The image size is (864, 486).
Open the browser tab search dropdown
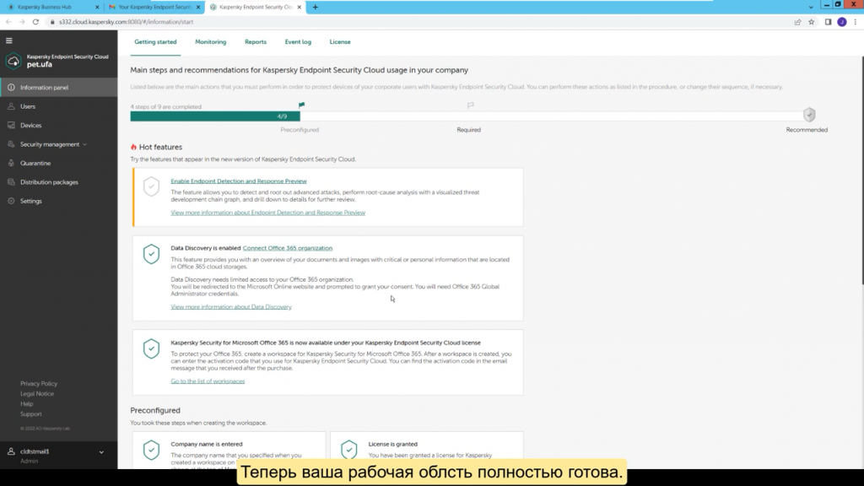coord(811,7)
